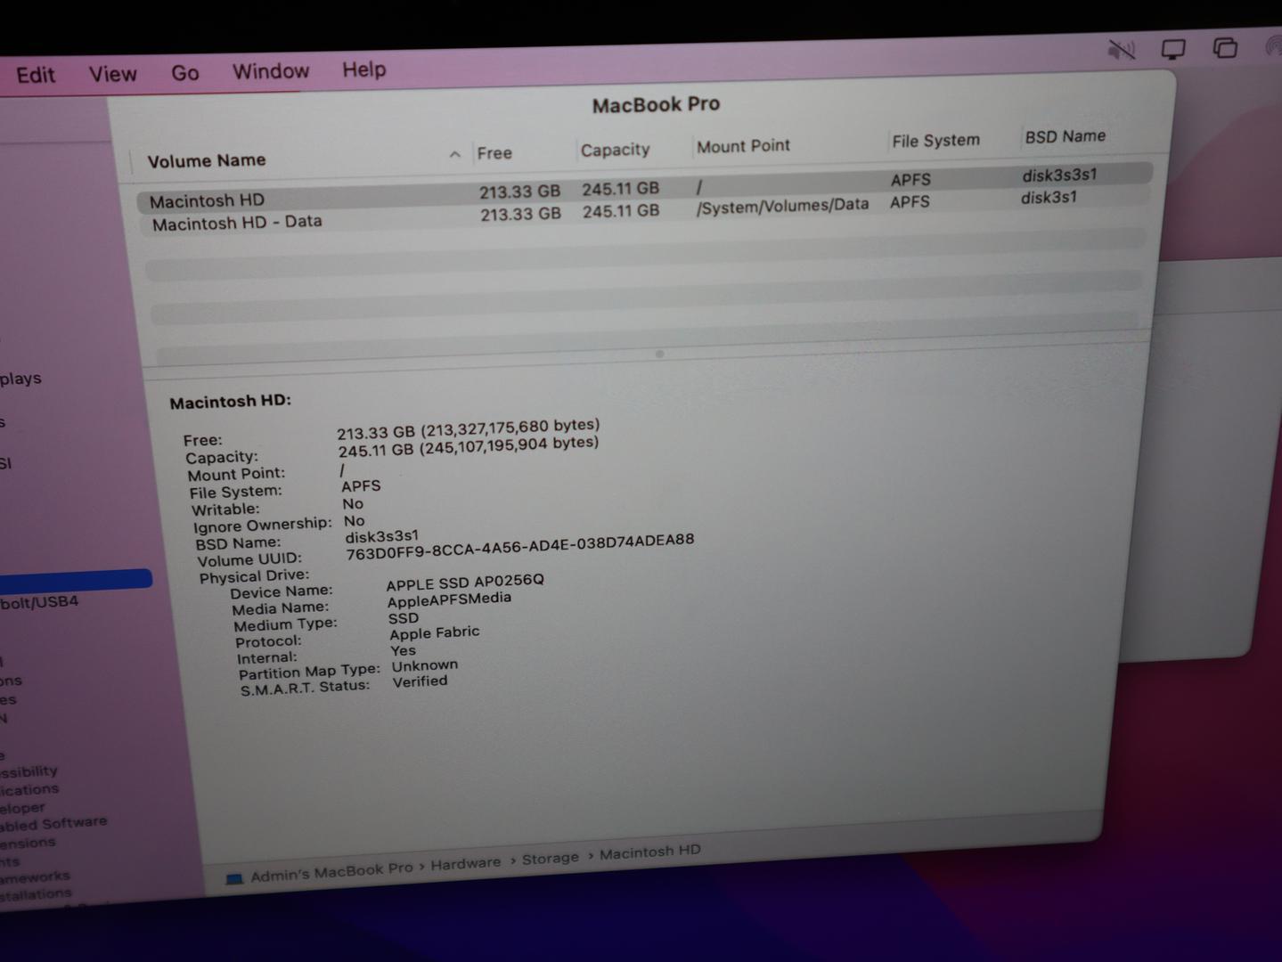The height and width of the screenshot is (962, 1282).
Task: Open the Help menu
Action: (x=364, y=69)
